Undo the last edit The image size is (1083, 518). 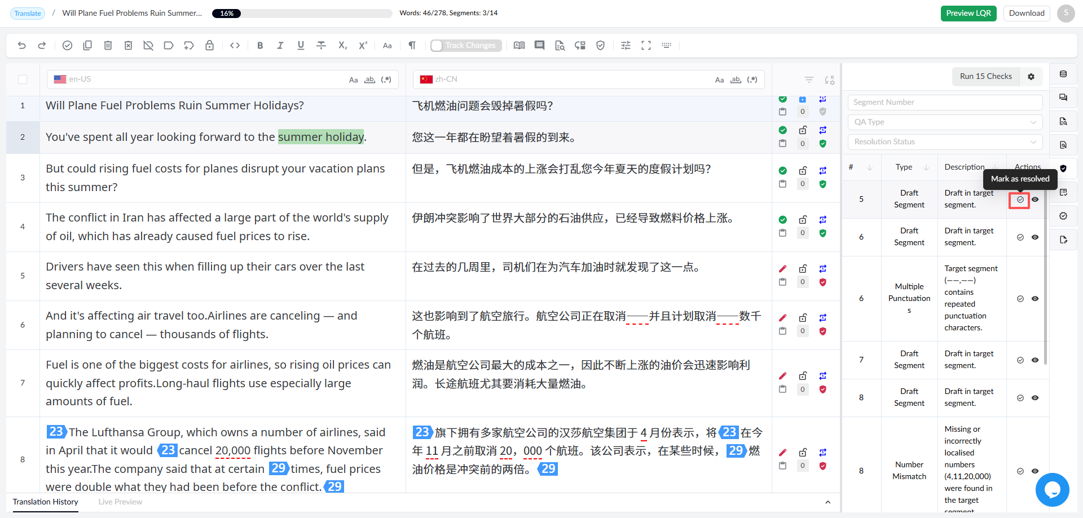(21, 46)
